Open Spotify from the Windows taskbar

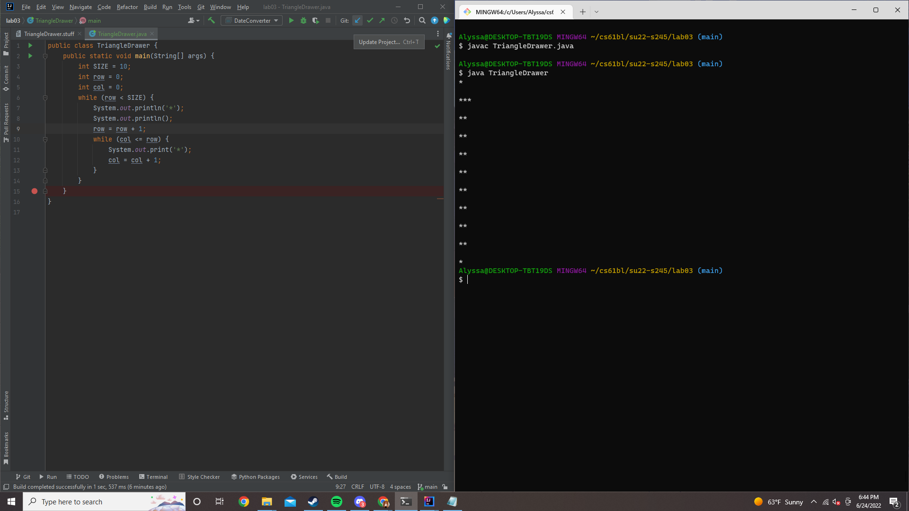click(337, 502)
